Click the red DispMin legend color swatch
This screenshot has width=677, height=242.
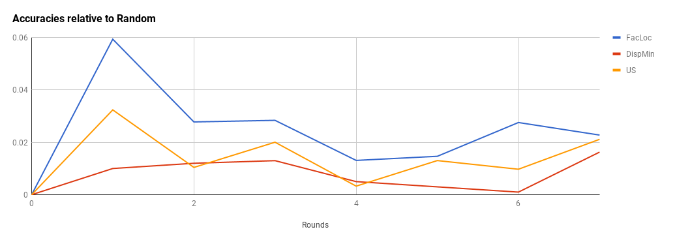tap(616, 54)
